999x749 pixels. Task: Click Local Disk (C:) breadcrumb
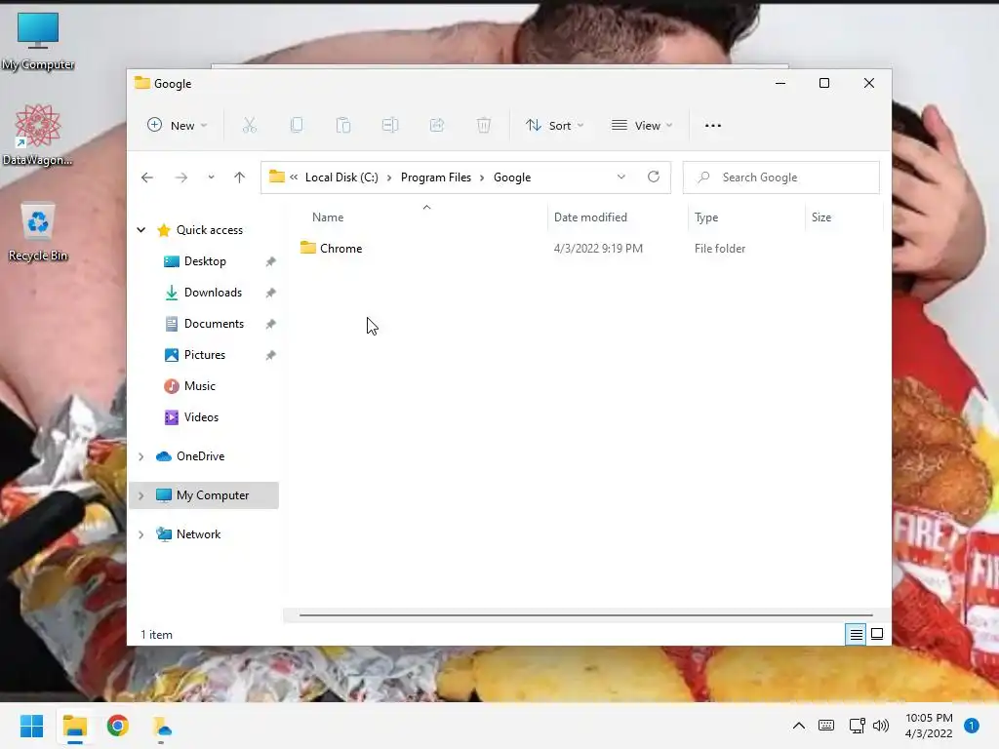(341, 177)
